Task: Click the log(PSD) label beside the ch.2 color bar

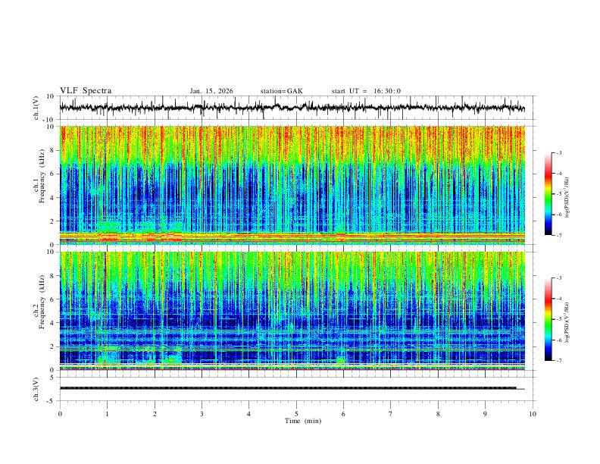Action: click(x=567, y=323)
